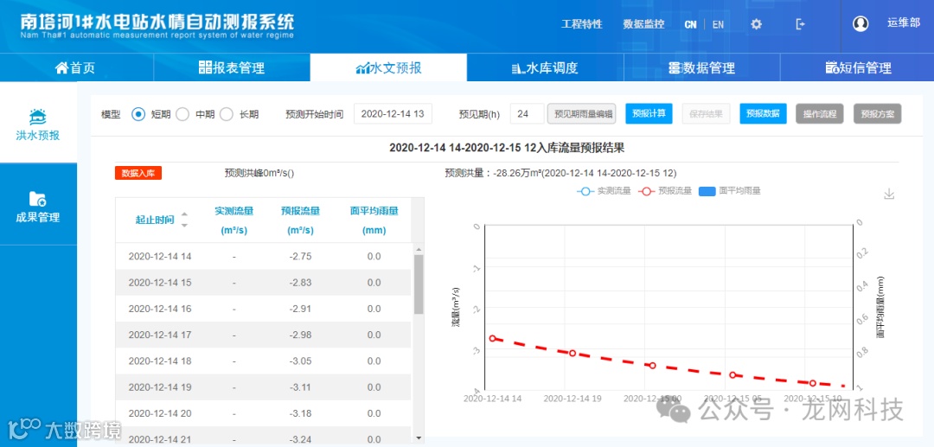Click the table vertical scrollbar thumb

point(419,284)
